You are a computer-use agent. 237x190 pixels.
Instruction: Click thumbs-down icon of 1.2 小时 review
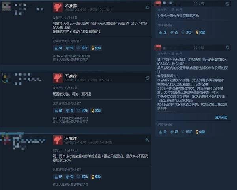[58, 78]
